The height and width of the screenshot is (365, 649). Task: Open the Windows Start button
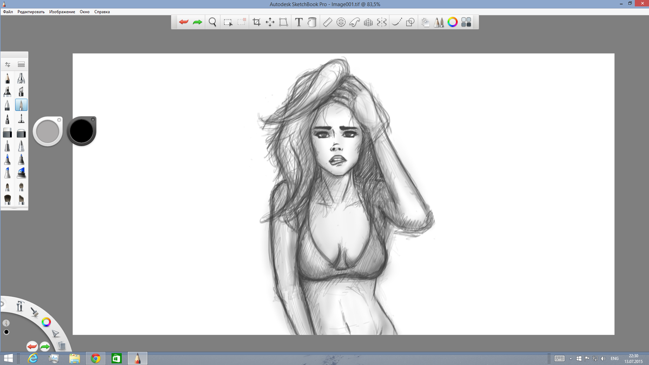(9, 358)
